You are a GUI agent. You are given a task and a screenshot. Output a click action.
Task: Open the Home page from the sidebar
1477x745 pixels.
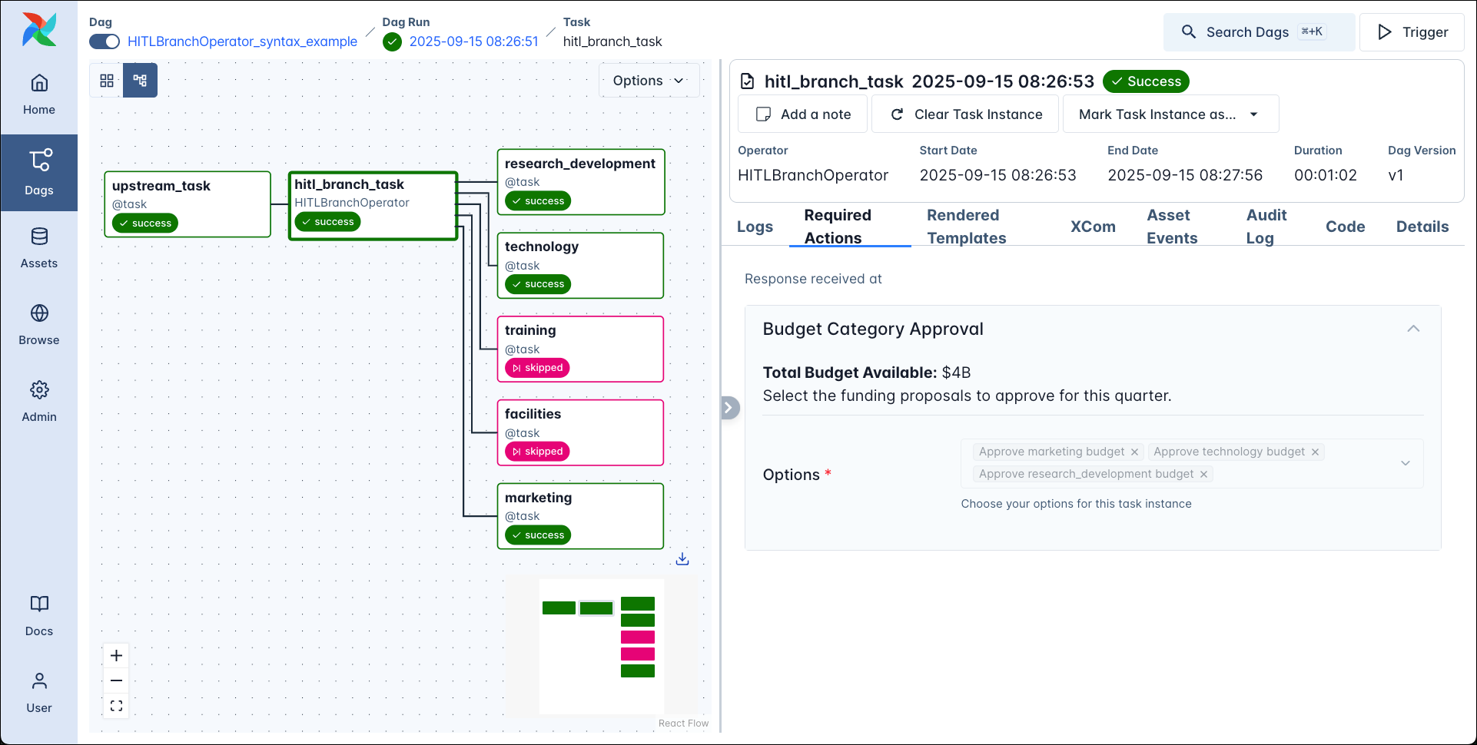(39, 92)
